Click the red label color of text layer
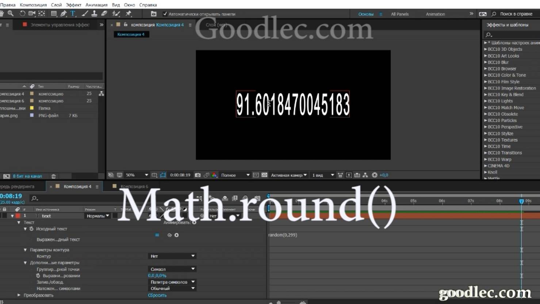The width and height of the screenshot is (540, 304). click(18, 216)
